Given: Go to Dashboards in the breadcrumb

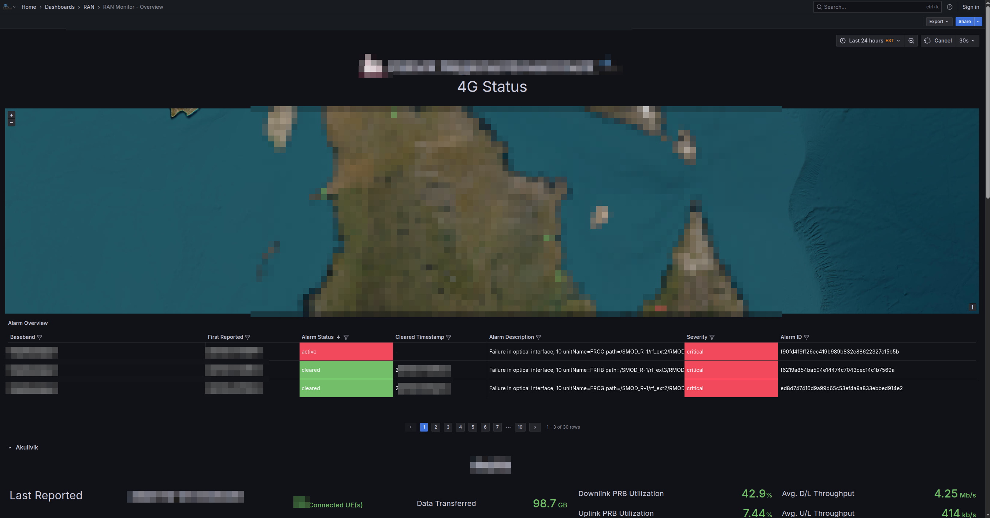Looking at the screenshot, I should click(60, 7).
